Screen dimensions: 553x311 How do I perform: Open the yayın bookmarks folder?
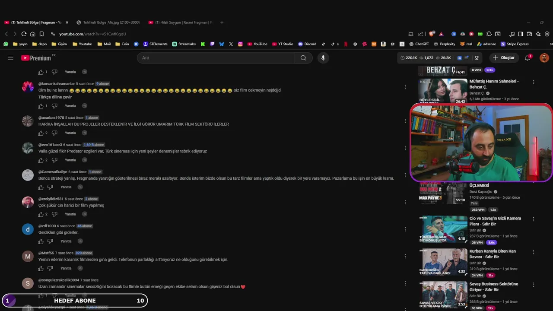pyautogui.click(x=20, y=44)
